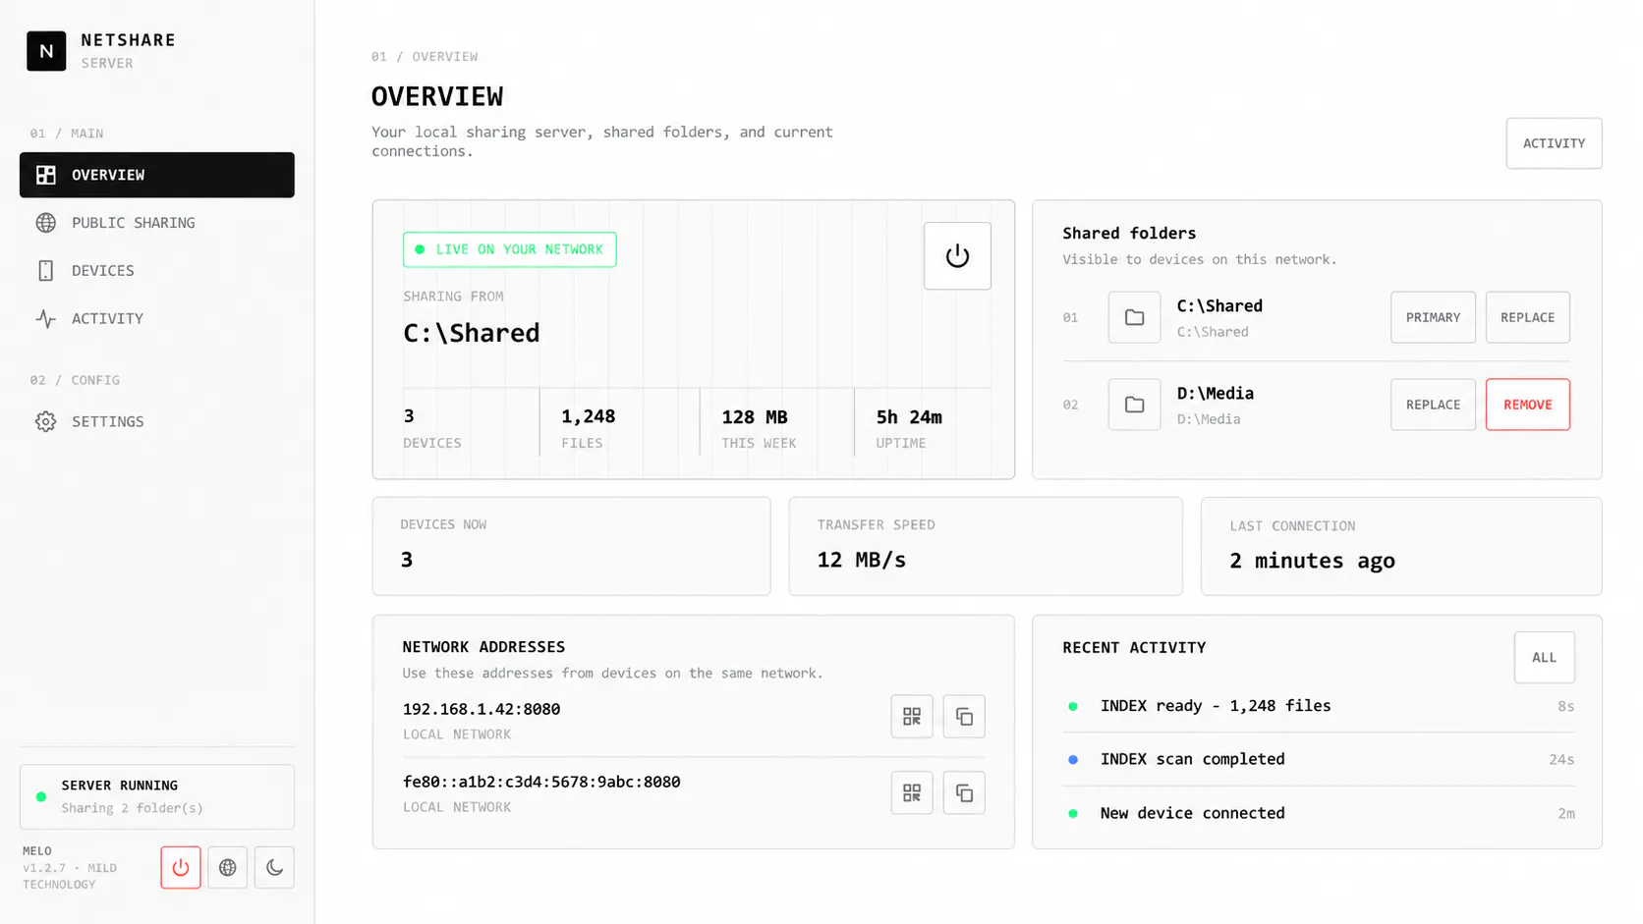Open Activity in the sidebar
The width and height of the screenshot is (1643, 924).
[x=157, y=319]
